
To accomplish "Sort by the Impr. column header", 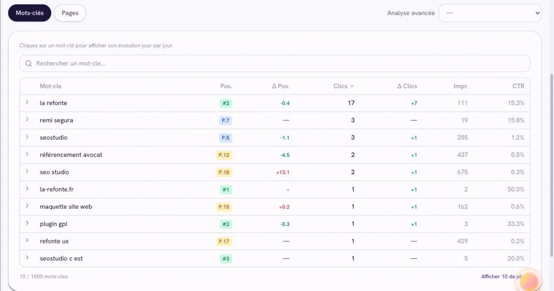I will pyautogui.click(x=461, y=86).
